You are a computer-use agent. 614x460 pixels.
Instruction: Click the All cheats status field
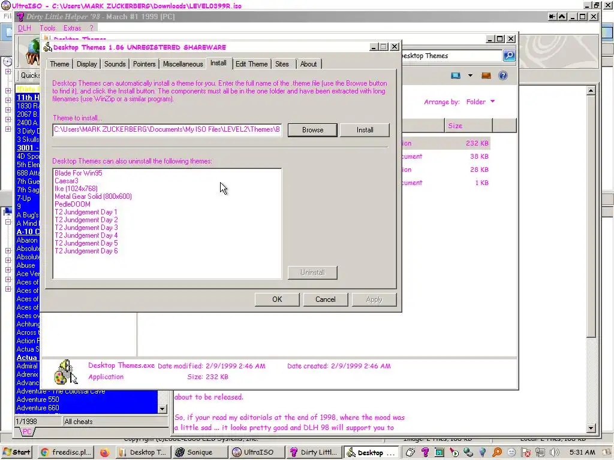pyautogui.click(x=116, y=422)
